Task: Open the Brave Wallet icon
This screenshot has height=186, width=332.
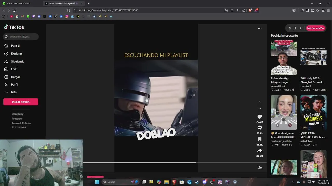Action: (313, 10)
